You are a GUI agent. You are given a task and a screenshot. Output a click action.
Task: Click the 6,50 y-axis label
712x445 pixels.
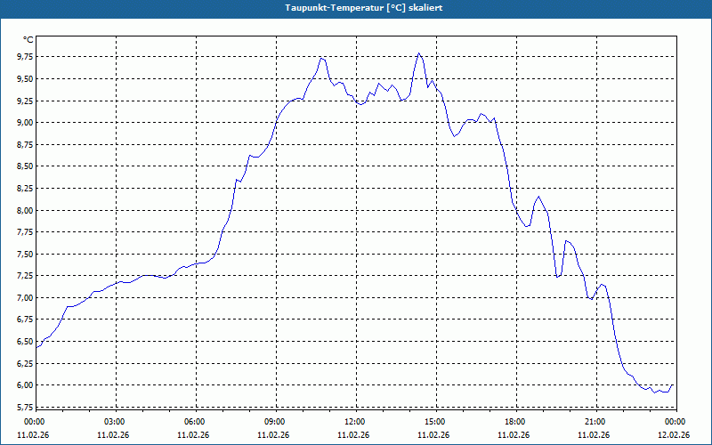25,342
